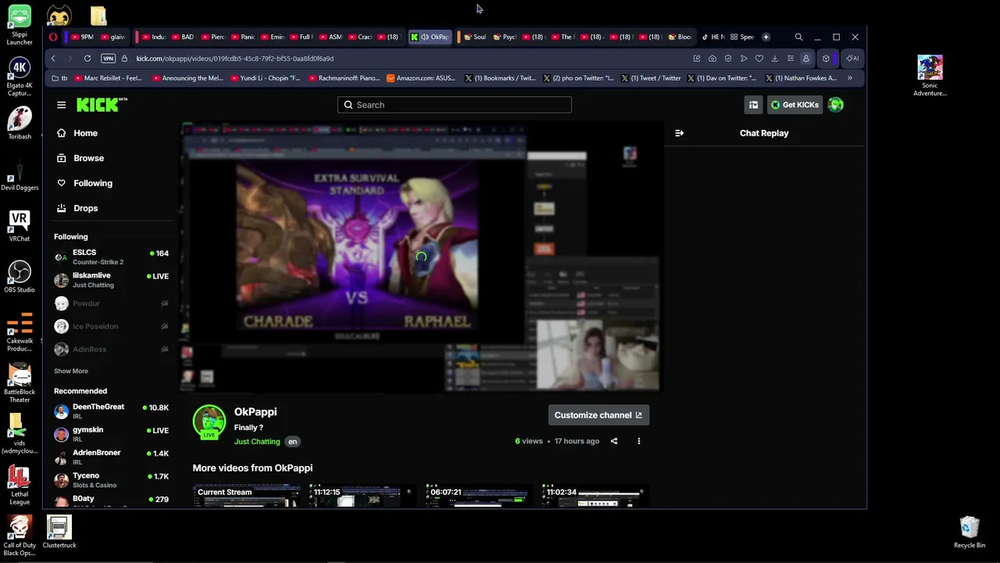Open the Easy Setup sliders icon
Image resolution: width=1000 pixels, height=563 pixels.
(791, 59)
